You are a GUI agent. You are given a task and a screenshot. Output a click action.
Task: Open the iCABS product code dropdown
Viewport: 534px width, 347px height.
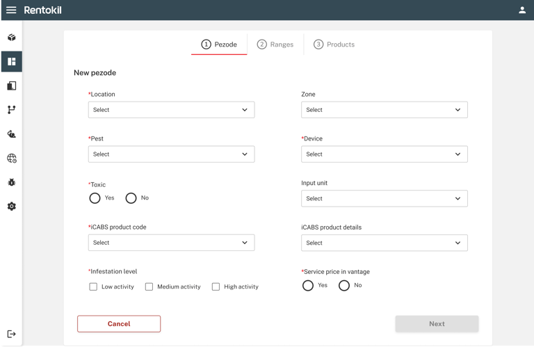pos(171,243)
